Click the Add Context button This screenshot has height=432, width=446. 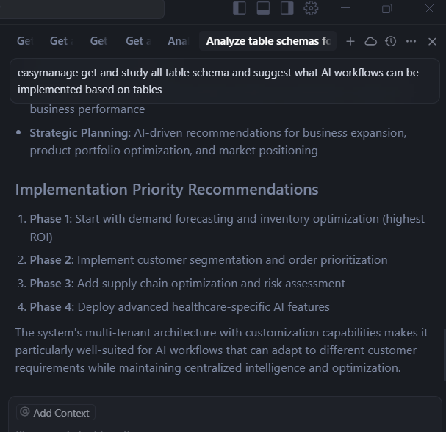(x=55, y=412)
